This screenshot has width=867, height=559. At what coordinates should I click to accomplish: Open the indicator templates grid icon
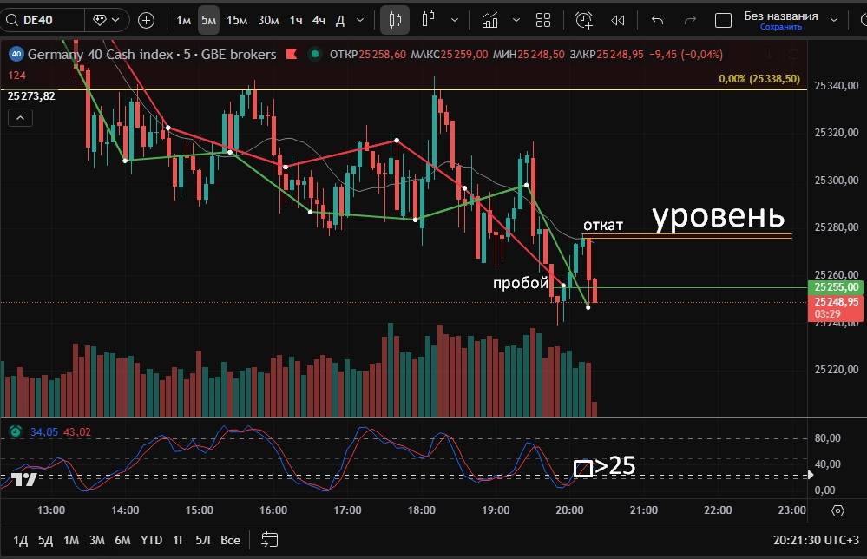tap(543, 20)
